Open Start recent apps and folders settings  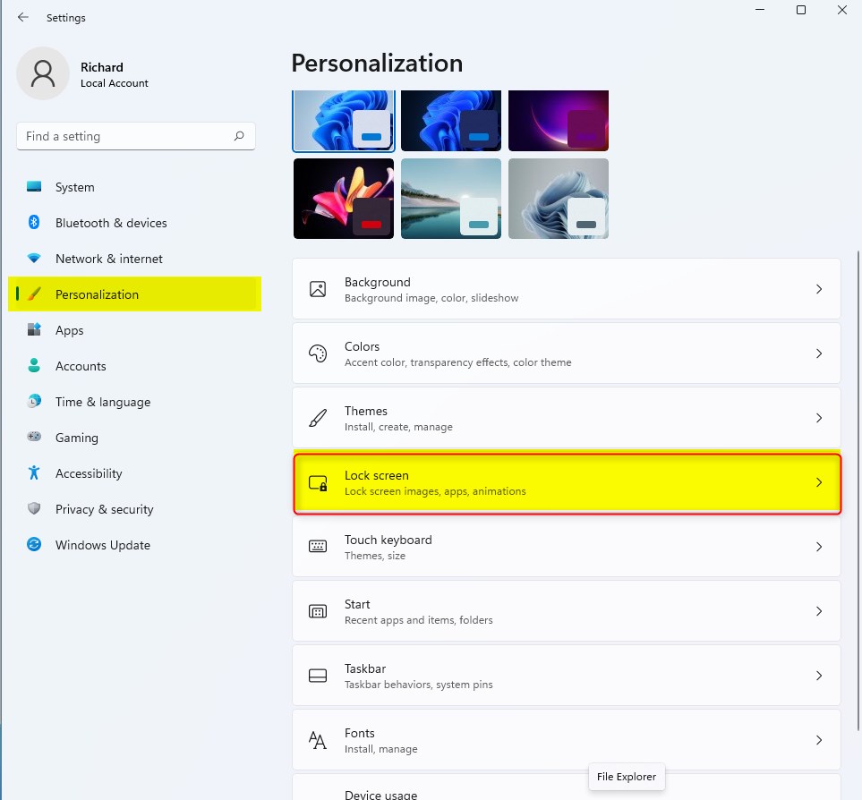coord(567,611)
